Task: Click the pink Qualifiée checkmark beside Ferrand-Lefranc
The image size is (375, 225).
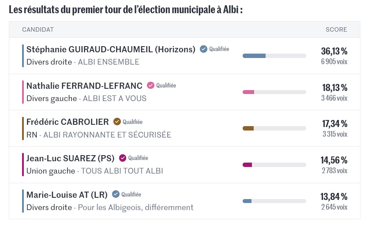Action: coord(150,85)
